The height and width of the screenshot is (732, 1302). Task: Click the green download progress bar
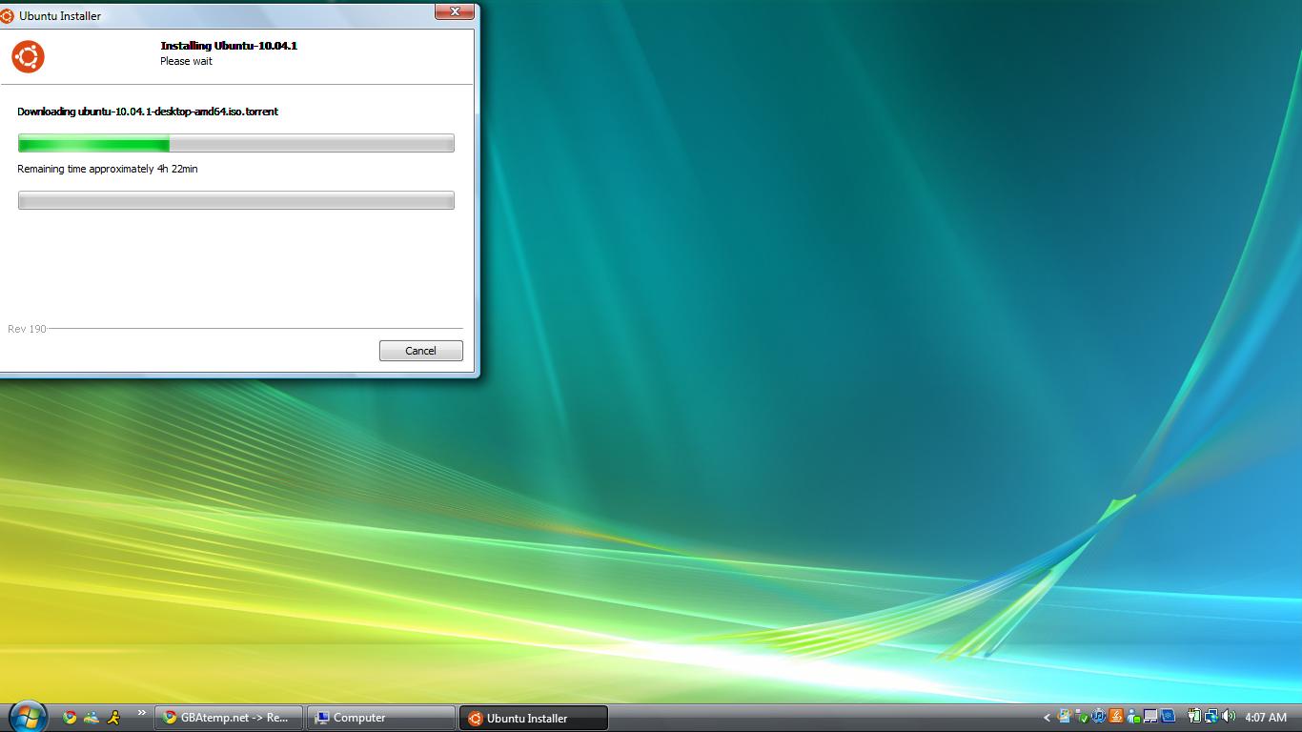[x=236, y=143]
